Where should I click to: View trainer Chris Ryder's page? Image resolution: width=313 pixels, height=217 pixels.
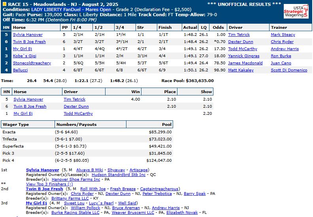[282, 41]
